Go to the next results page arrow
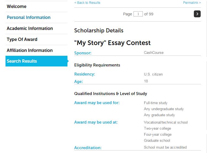Image resolution: width=207 pixels, height=153 pixels. (197, 14)
